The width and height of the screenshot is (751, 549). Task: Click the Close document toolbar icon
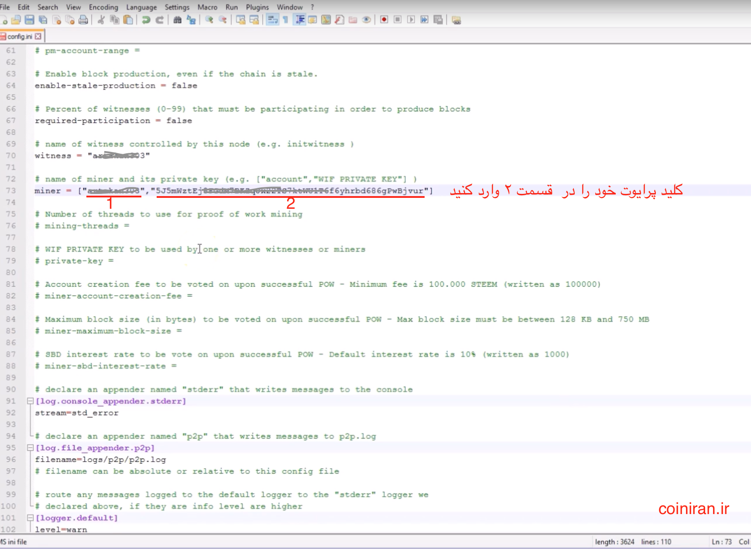tap(56, 20)
